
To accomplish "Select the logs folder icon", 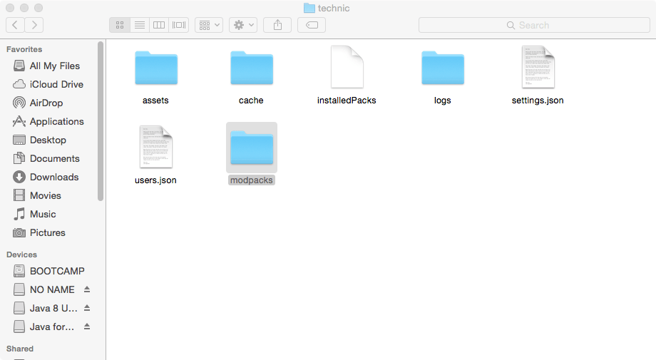I will (443, 68).
